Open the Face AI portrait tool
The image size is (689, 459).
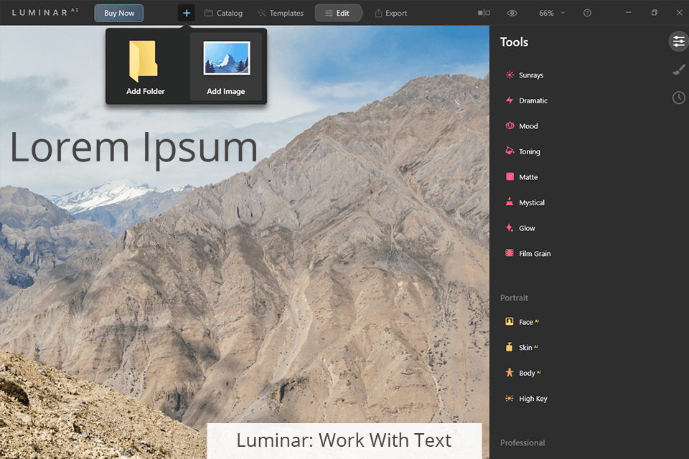(x=522, y=322)
